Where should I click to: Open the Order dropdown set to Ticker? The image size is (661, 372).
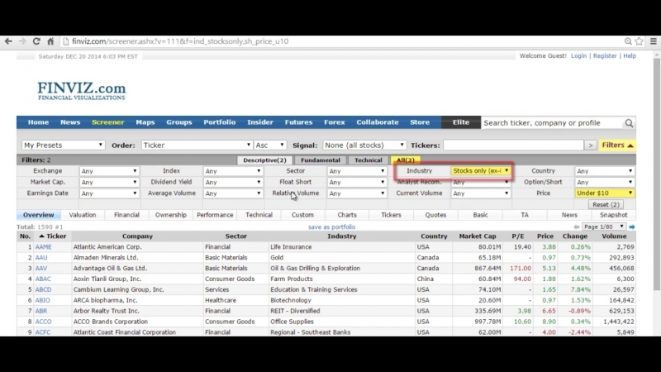coord(197,145)
